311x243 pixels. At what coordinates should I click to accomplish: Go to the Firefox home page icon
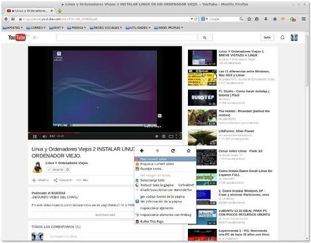coord(275,19)
